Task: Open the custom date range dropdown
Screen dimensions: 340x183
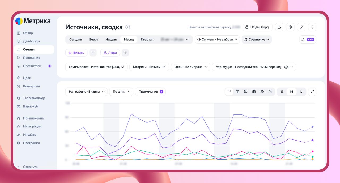Action: click(x=175, y=39)
